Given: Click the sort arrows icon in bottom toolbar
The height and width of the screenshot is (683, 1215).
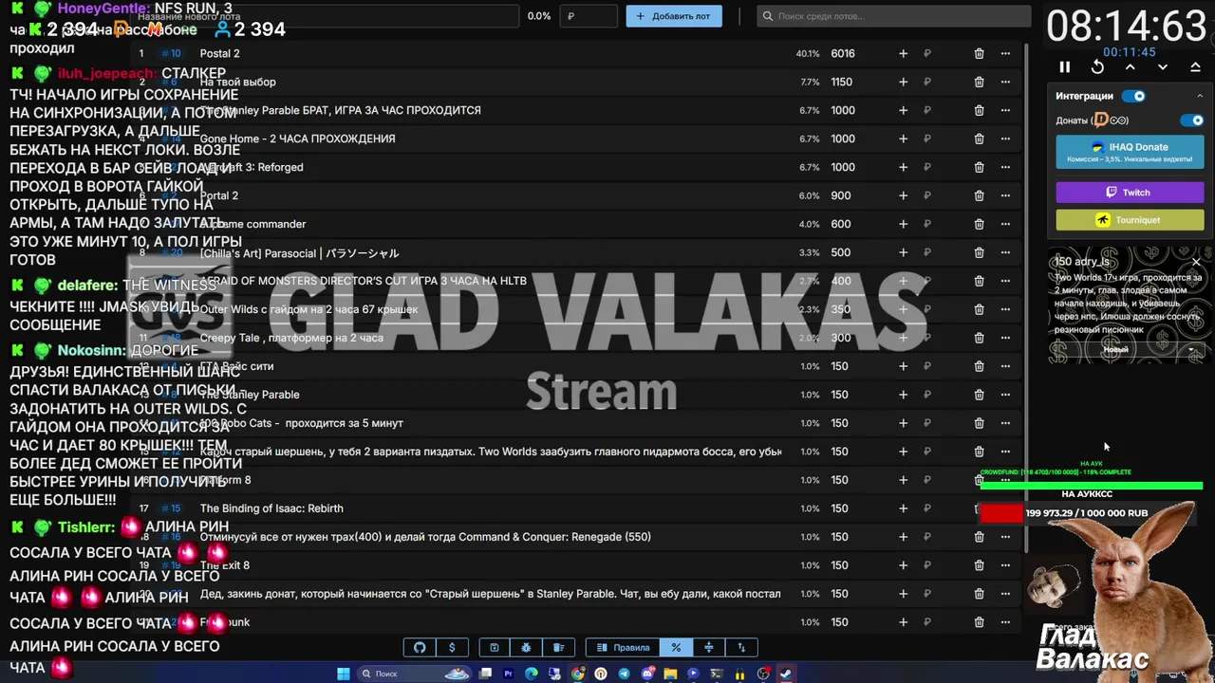Looking at the screenshot, I should tap(741, 648).
